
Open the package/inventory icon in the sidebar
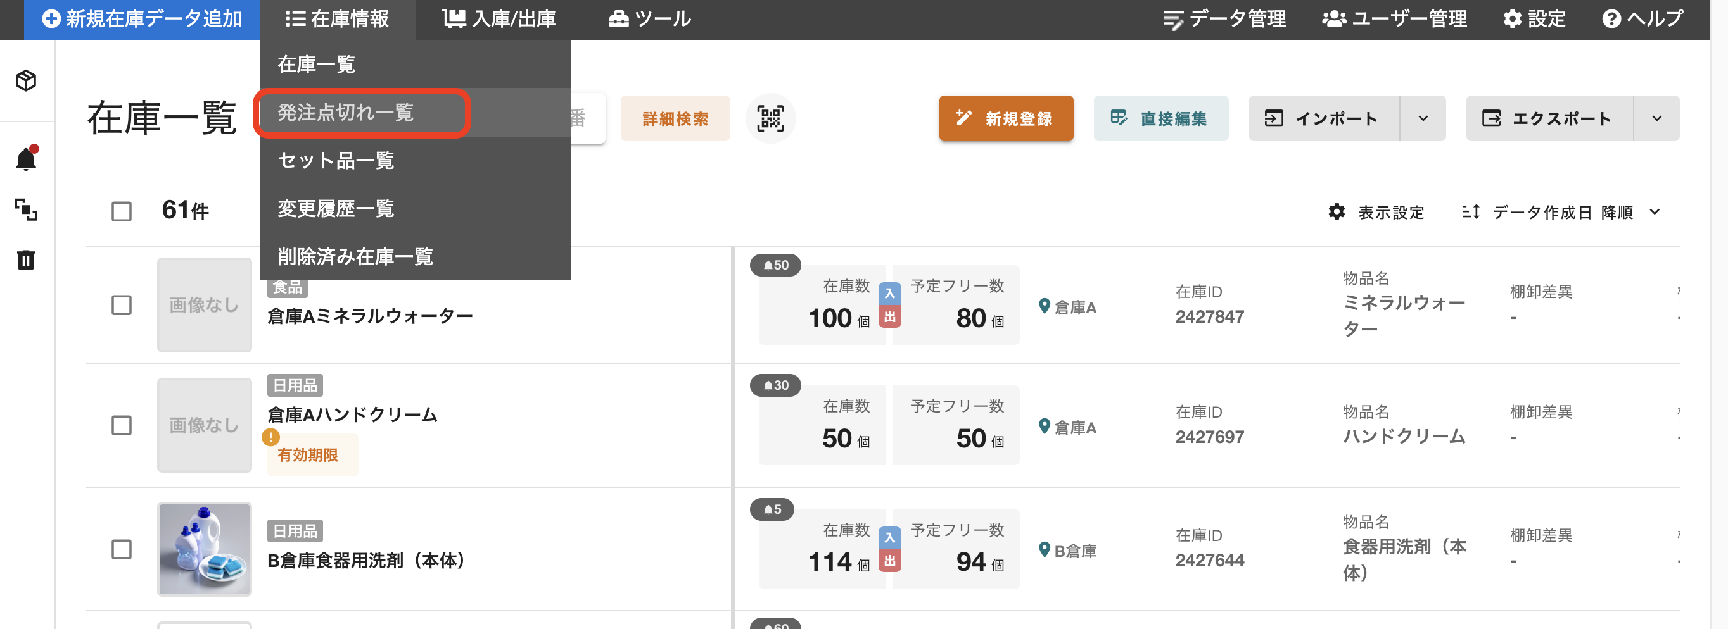(x=25, y=81)
